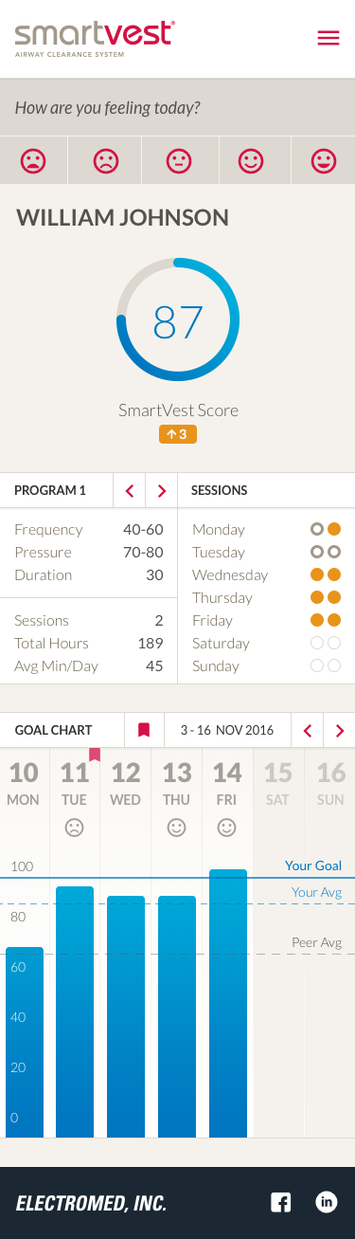Click the goal chart bookmark icon
The image size is (355, 1239).
(x=144, y=730)
